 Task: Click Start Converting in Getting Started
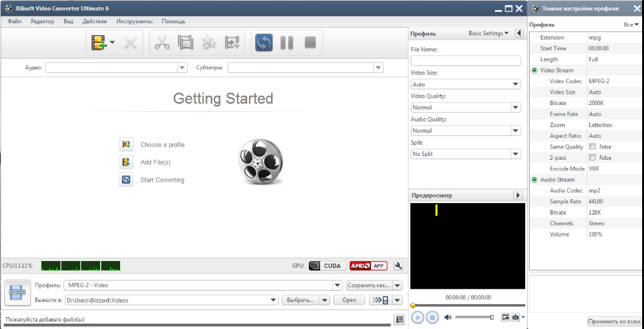[x=162, y=180]
